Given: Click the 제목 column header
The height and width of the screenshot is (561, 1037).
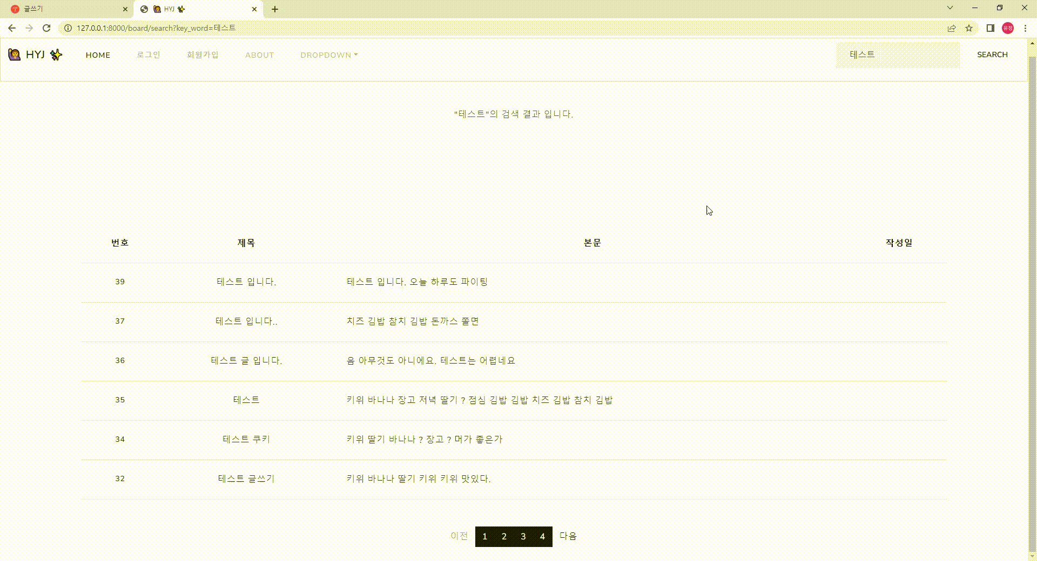Looking at the screenshot, I should coord(246,243).
